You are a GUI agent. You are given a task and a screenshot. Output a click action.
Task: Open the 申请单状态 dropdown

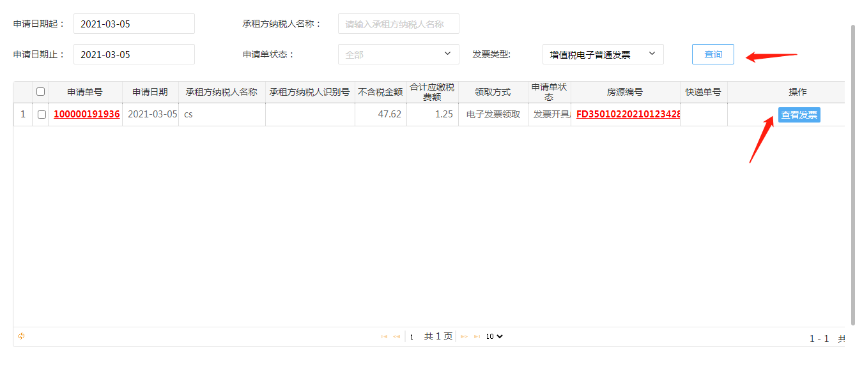[x=399, y=54]
